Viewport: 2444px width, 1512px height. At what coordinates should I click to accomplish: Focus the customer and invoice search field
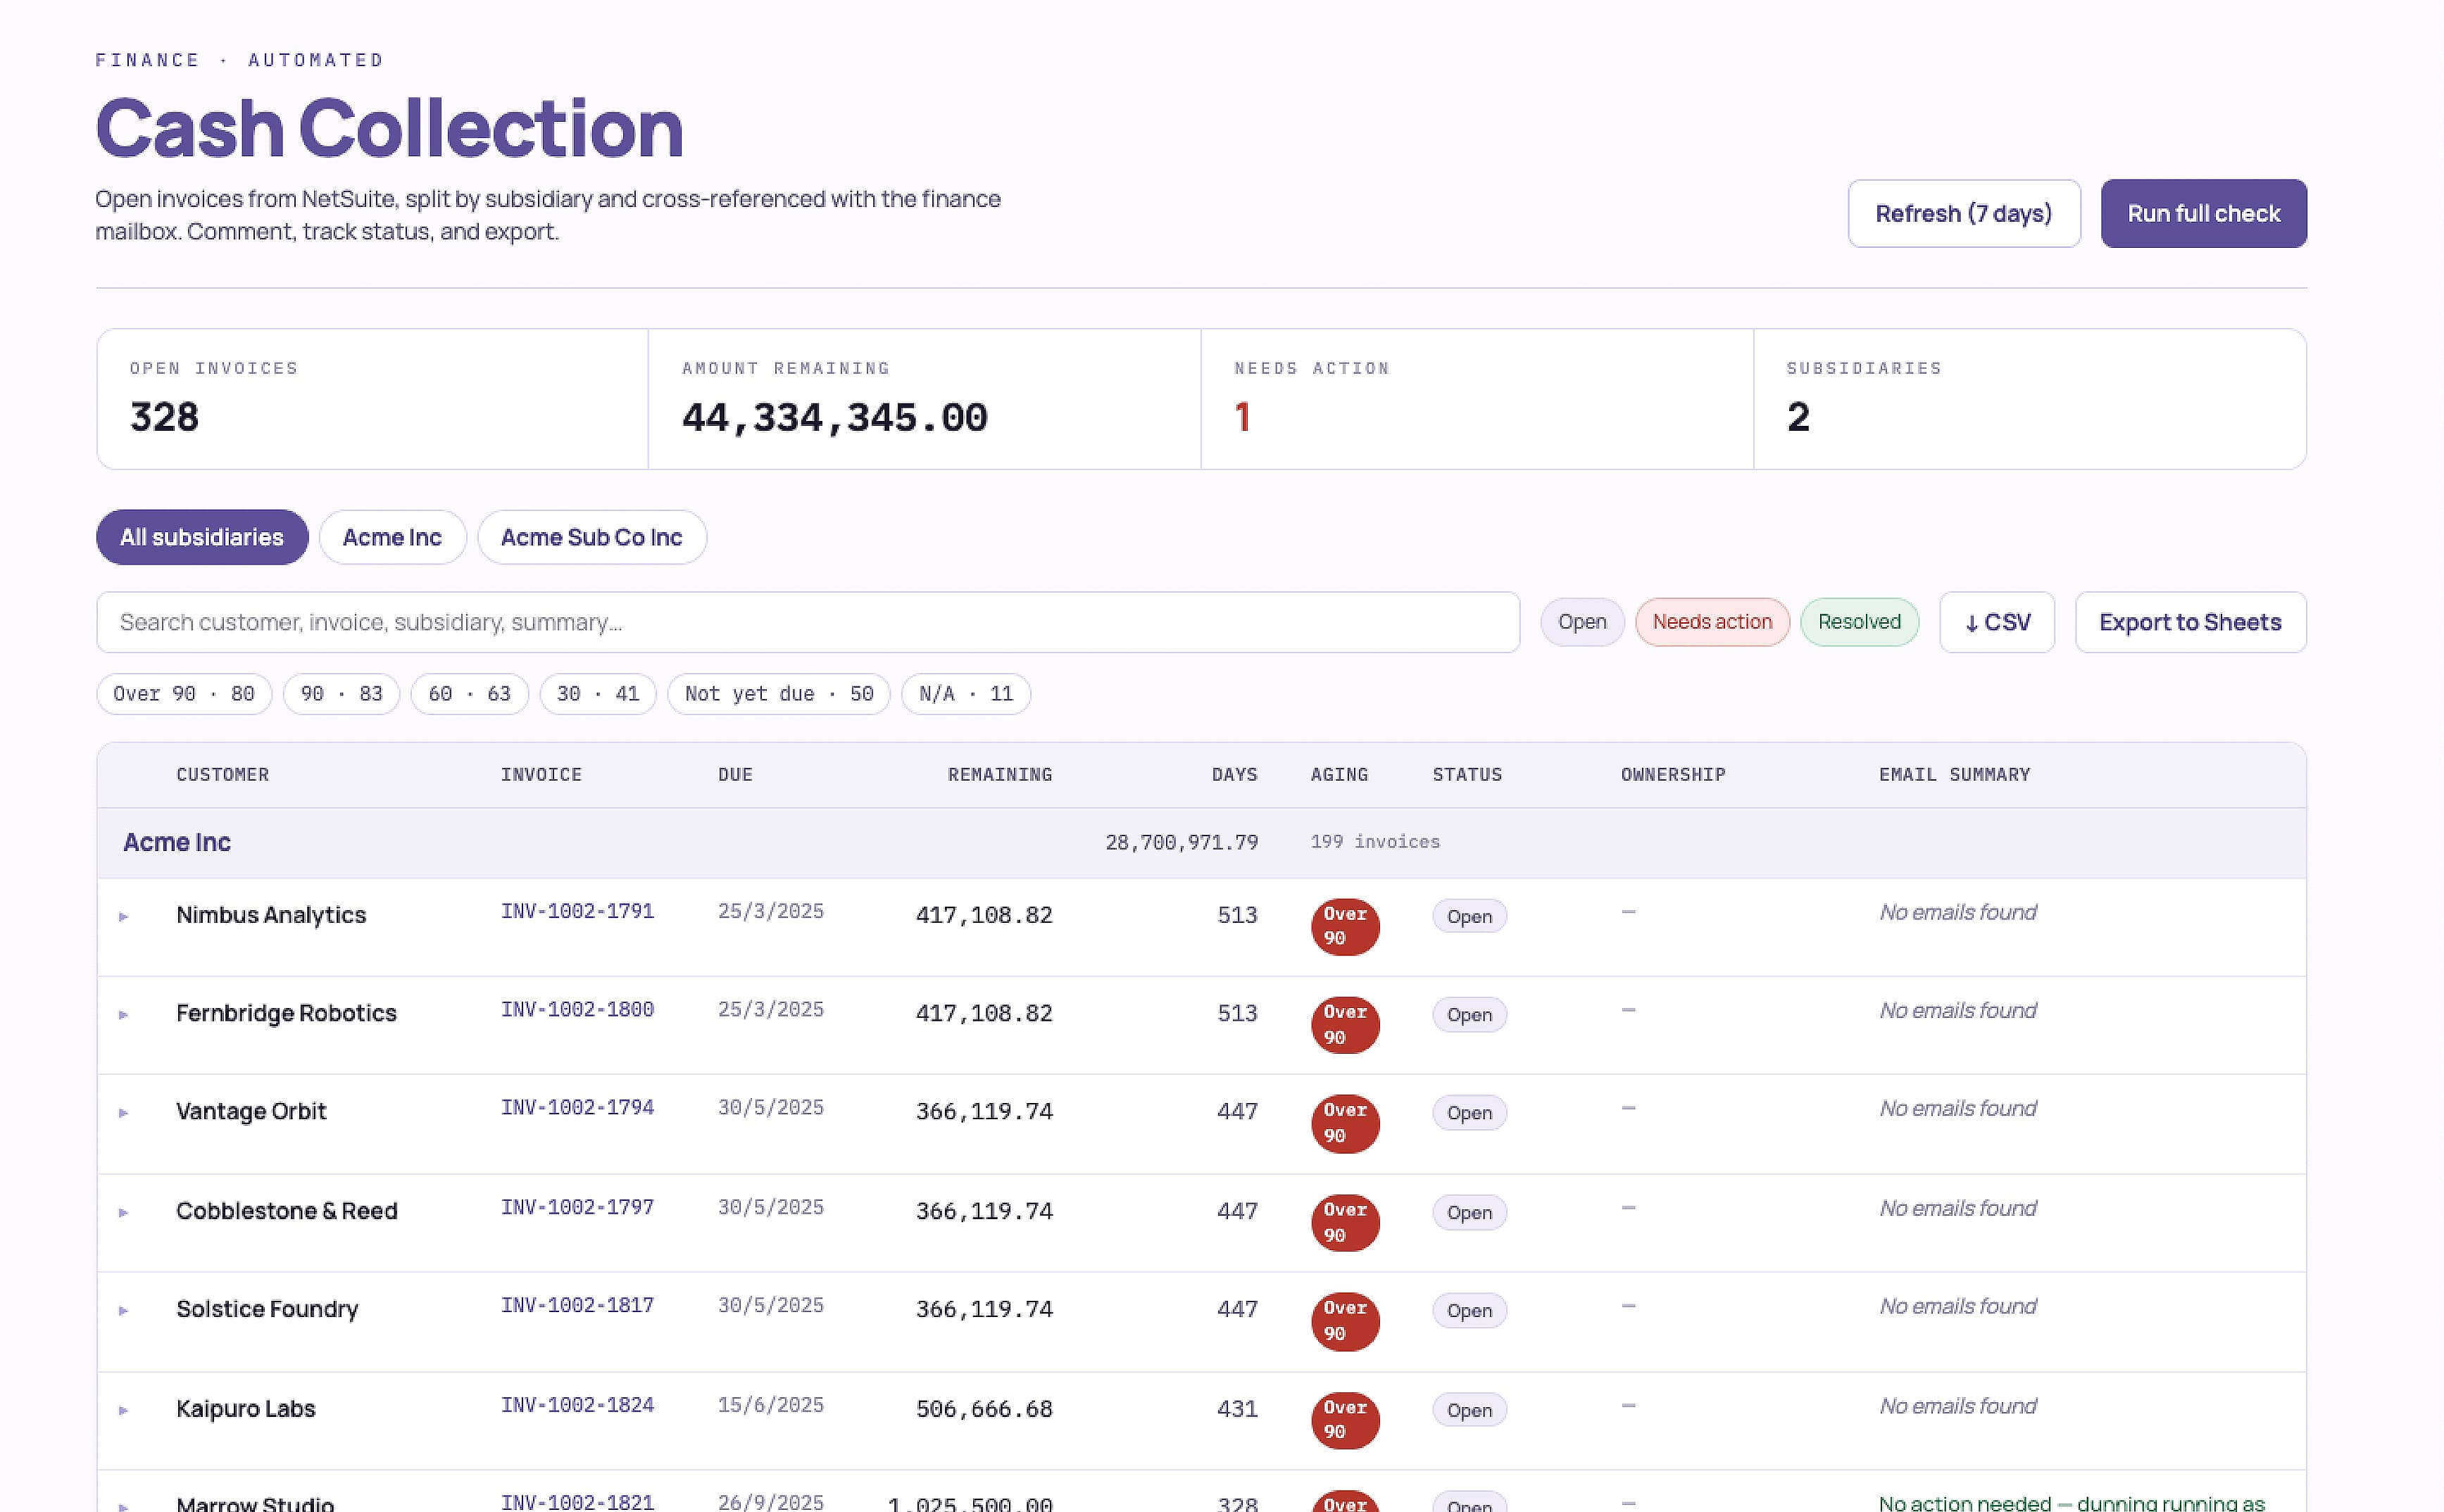(x=807, y=622)
